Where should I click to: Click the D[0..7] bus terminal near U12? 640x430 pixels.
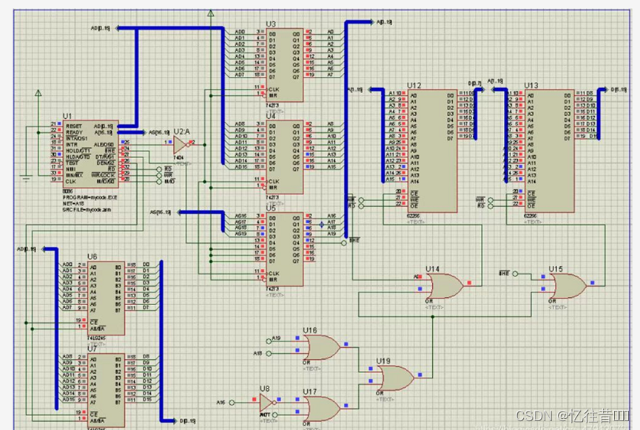click(x=482, y=89)
